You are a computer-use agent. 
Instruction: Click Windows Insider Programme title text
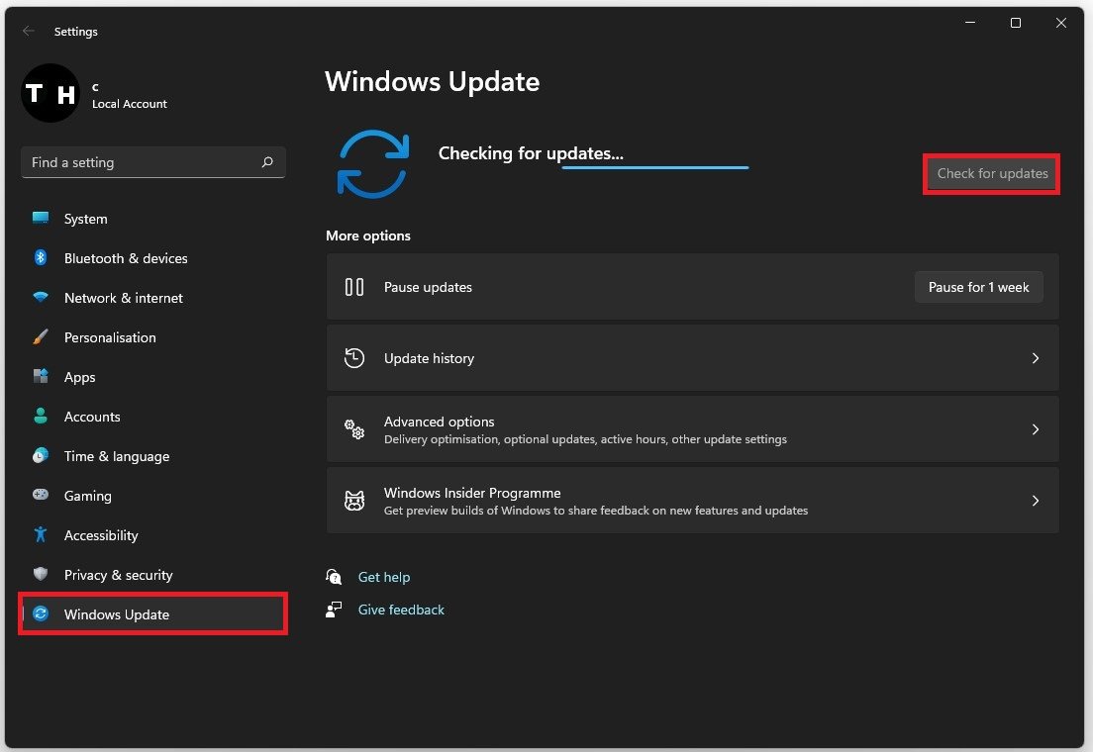(472, 493)
